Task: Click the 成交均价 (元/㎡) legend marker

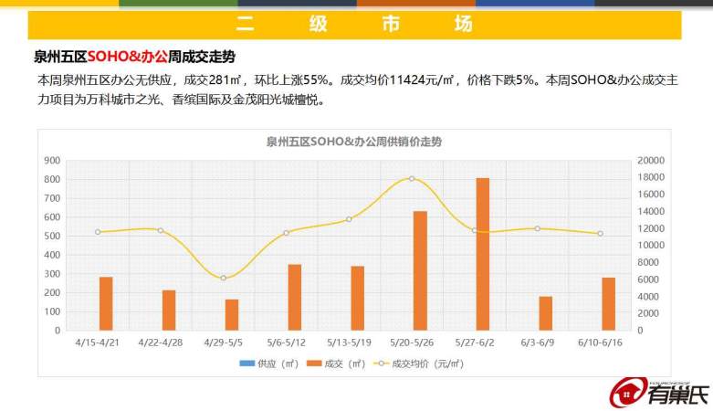Action: click(381, 364)
